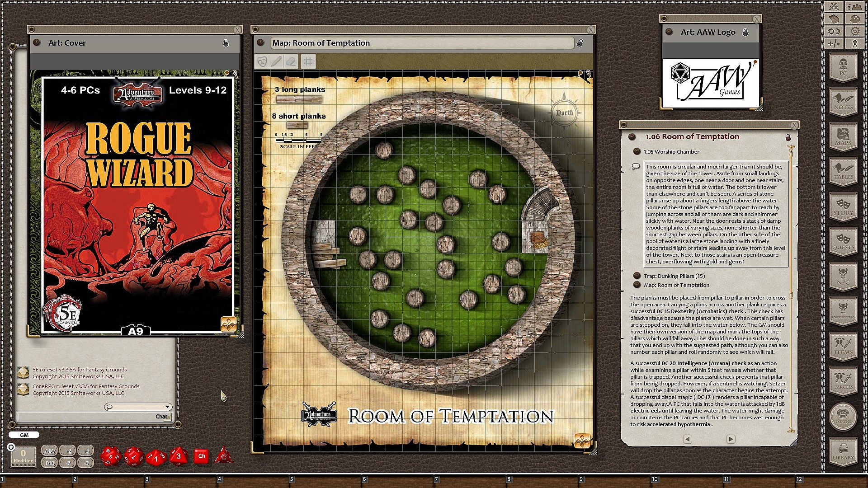Select the eraser tool on the map toolbar
The height and width of the screenshot is (488, 868).
(292, 61)
